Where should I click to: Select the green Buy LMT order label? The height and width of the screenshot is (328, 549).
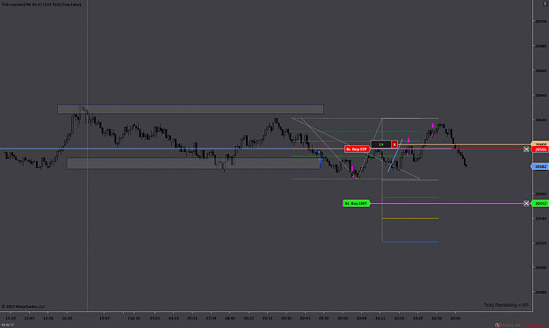[357, 203]
